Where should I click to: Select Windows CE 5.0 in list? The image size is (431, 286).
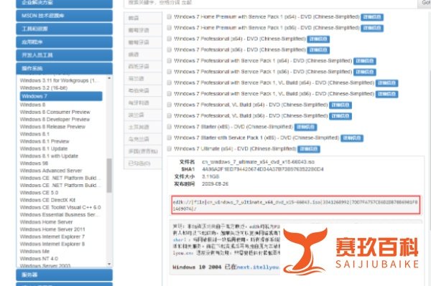pyautogui.click(x=39, y=193)
